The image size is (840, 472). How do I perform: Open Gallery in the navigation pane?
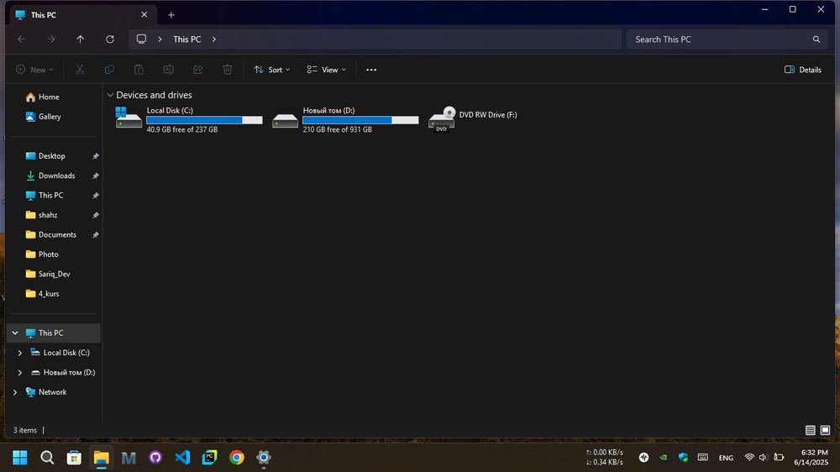pos(44,116)
